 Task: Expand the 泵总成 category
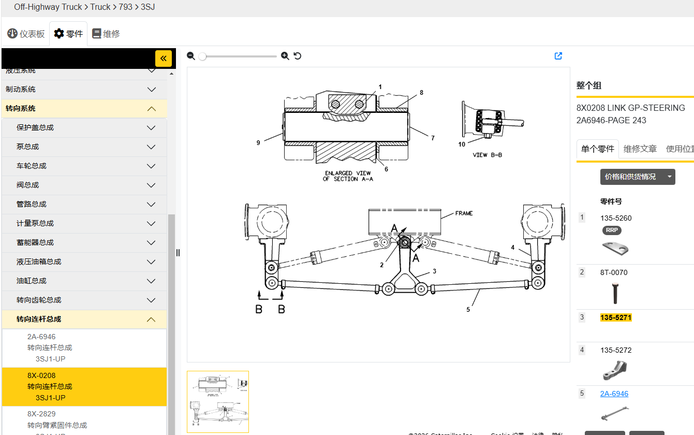[x=151, y=147]
